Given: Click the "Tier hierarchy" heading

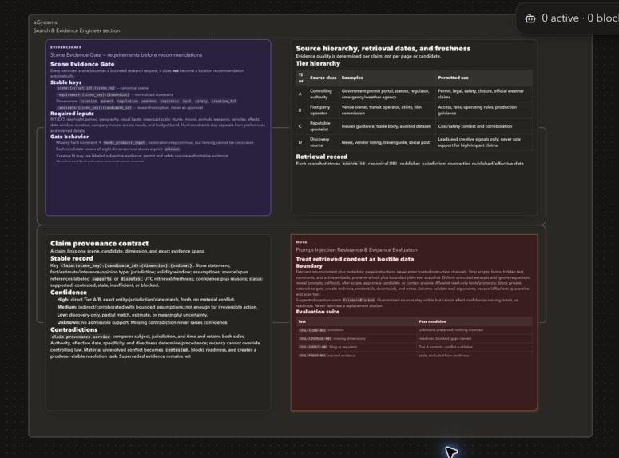Looking at the screenshot, I should [318, 63].
